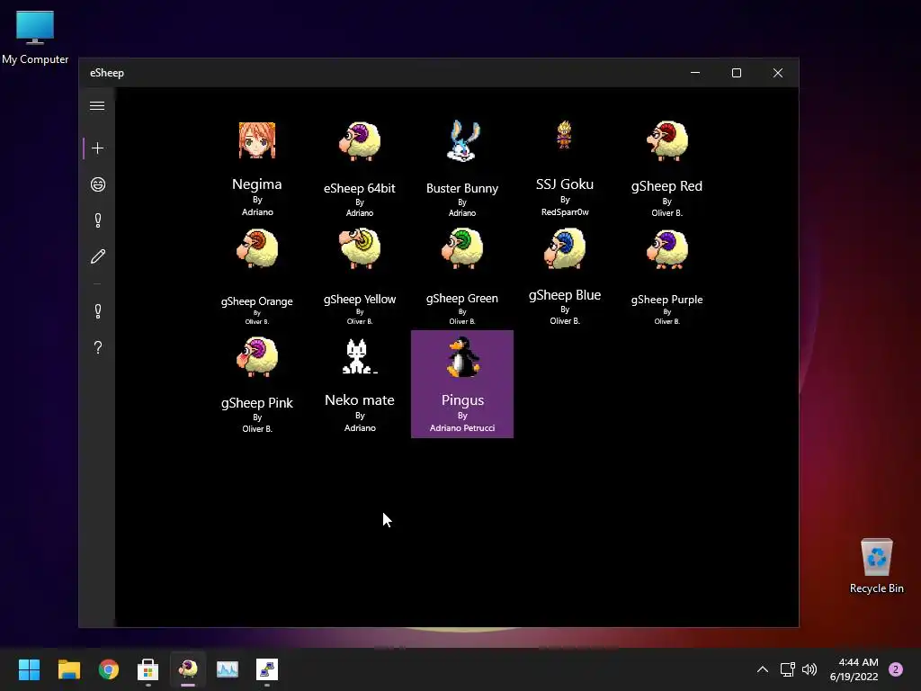Screen dimensions: 921x691
Task: Click the upper lightbulb sidebar icon
Action: (x=97, y=220)
